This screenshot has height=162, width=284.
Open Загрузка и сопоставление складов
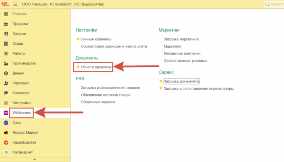pos(110,88)
